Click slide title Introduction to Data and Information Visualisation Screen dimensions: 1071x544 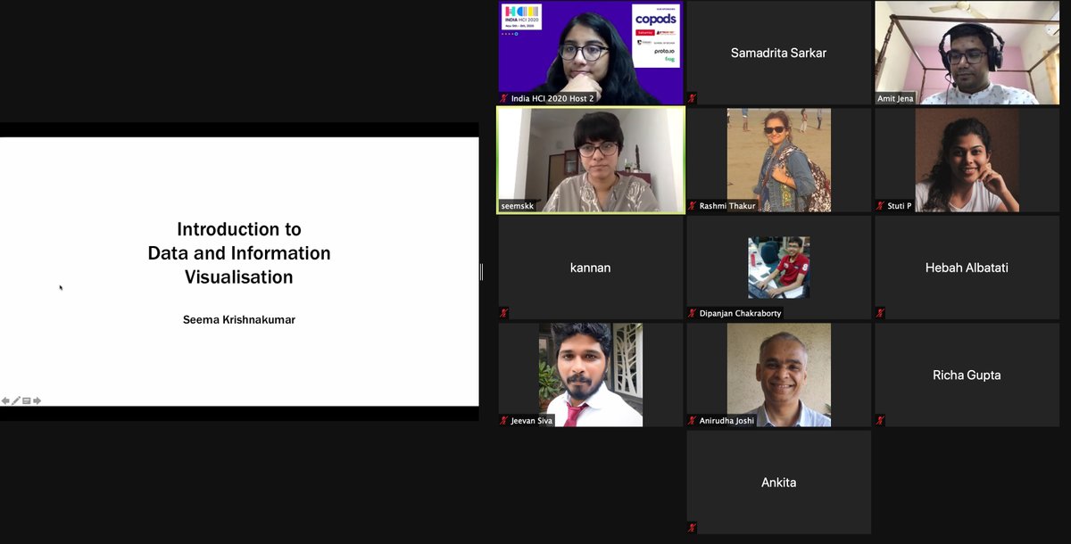point(239,253)
